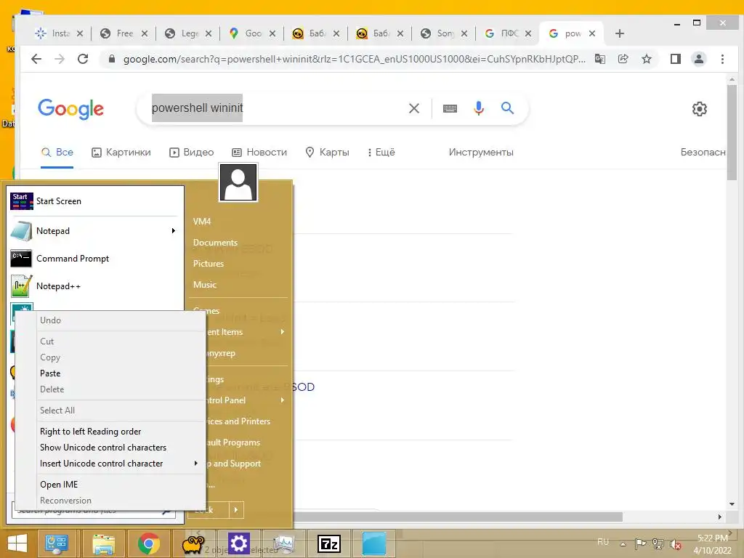Close the Insta tab

tap(80, 33)
